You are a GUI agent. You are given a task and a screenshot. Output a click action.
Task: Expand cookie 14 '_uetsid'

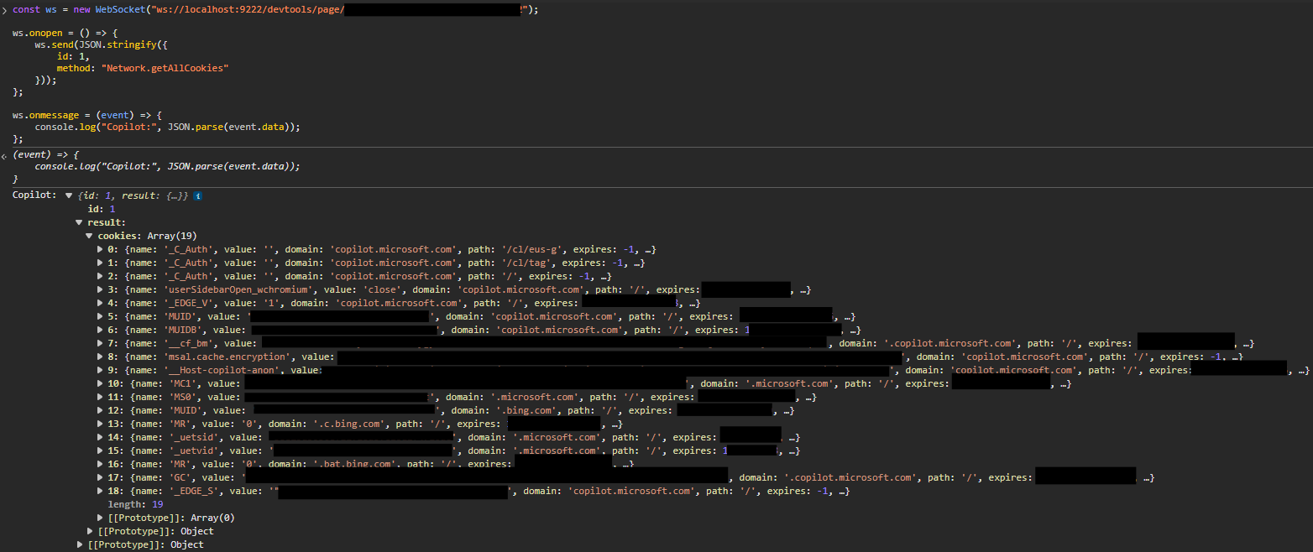pyautogui.click(x=101, y=437)
